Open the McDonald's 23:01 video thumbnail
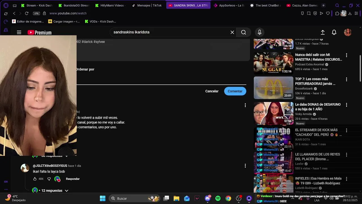Screen dimensions: 362x204 273,88
